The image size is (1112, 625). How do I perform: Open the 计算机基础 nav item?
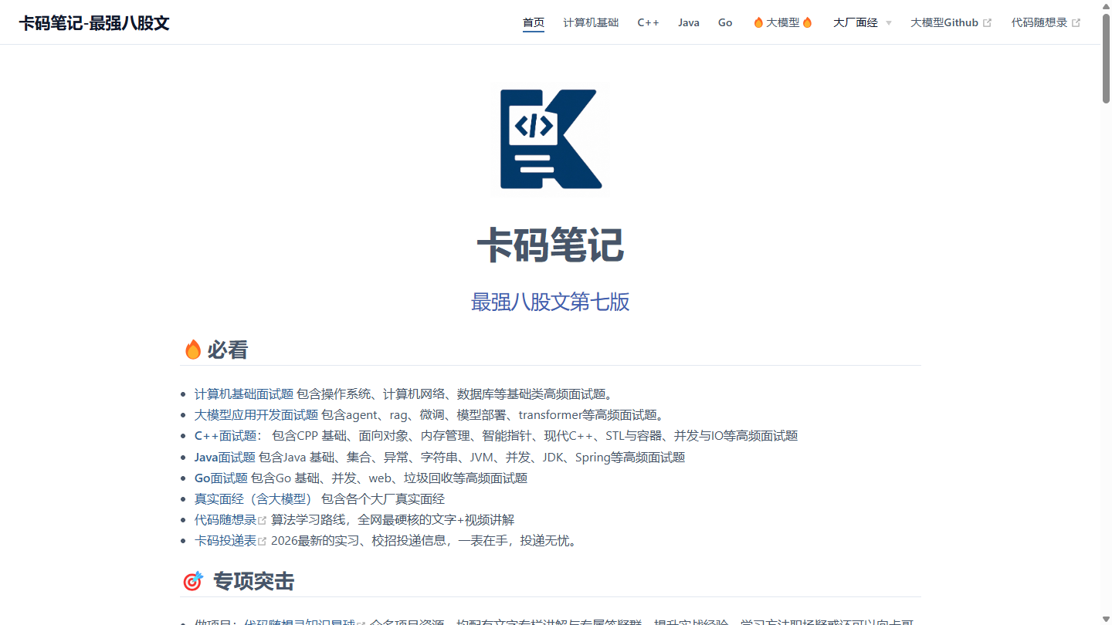(x=591, y=22)
